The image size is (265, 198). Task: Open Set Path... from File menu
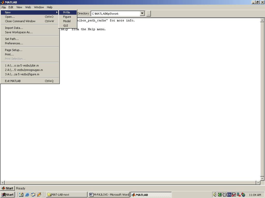30,39
